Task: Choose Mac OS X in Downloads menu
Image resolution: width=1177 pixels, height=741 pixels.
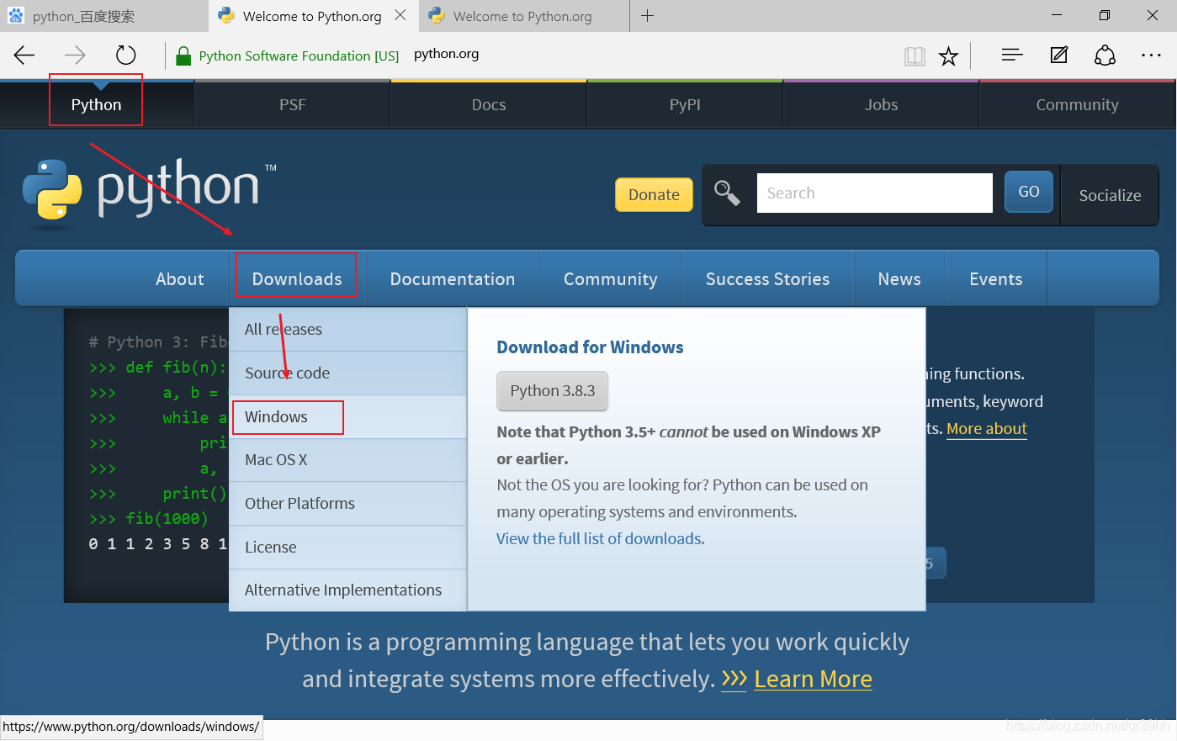Action: (x=347, y=460)
